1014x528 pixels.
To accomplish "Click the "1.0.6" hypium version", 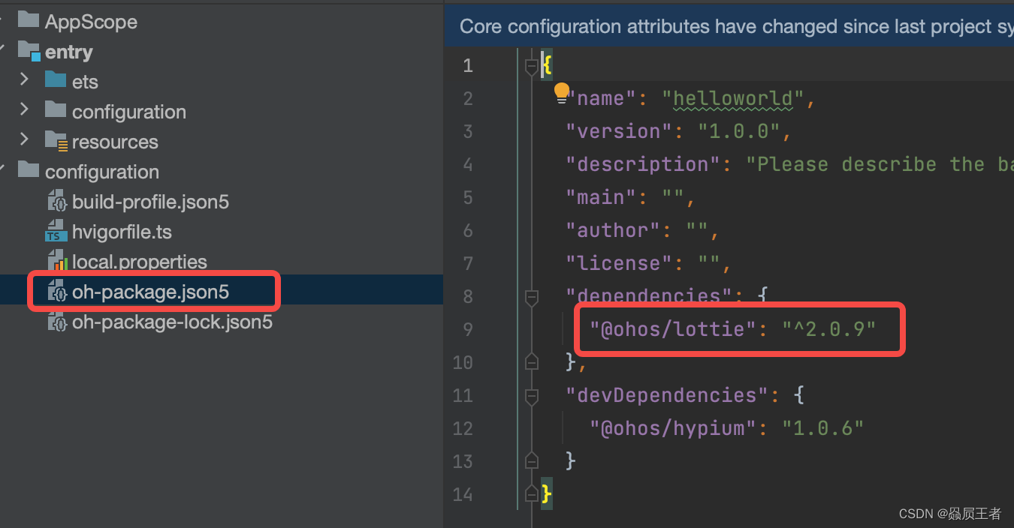I will pos(823,428).
